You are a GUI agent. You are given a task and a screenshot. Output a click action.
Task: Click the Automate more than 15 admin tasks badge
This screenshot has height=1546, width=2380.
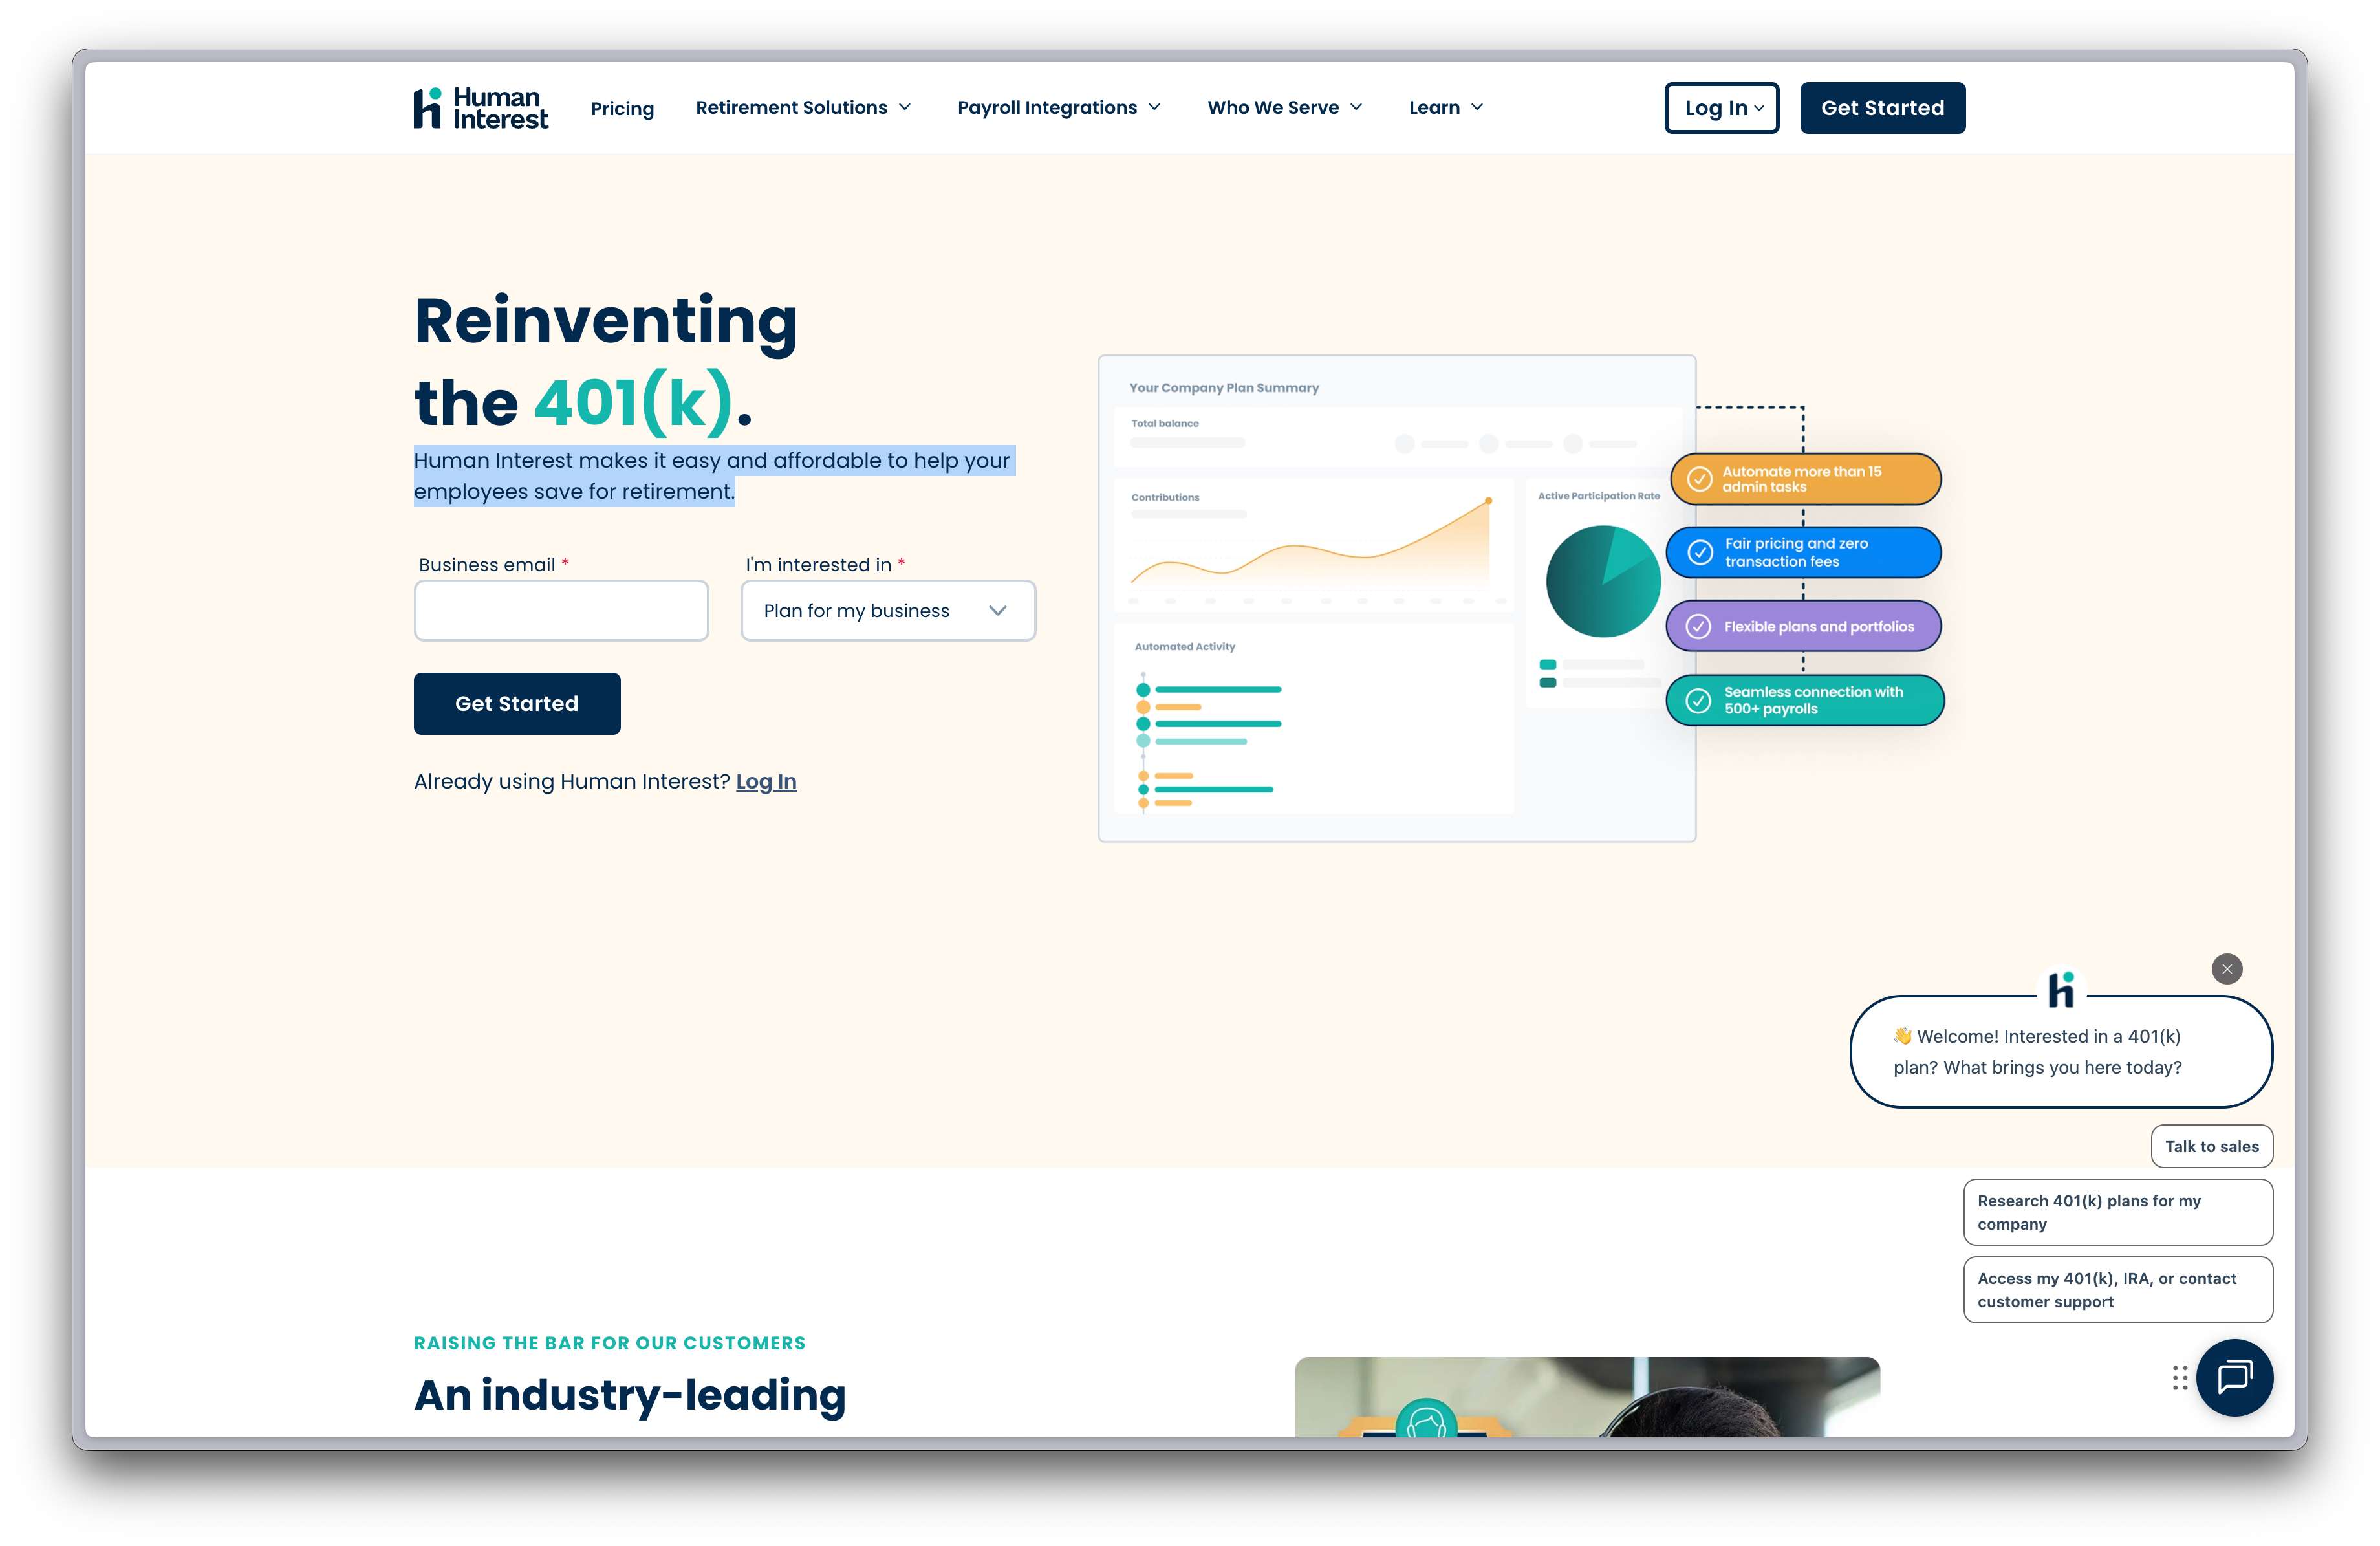pos(1805,479)
